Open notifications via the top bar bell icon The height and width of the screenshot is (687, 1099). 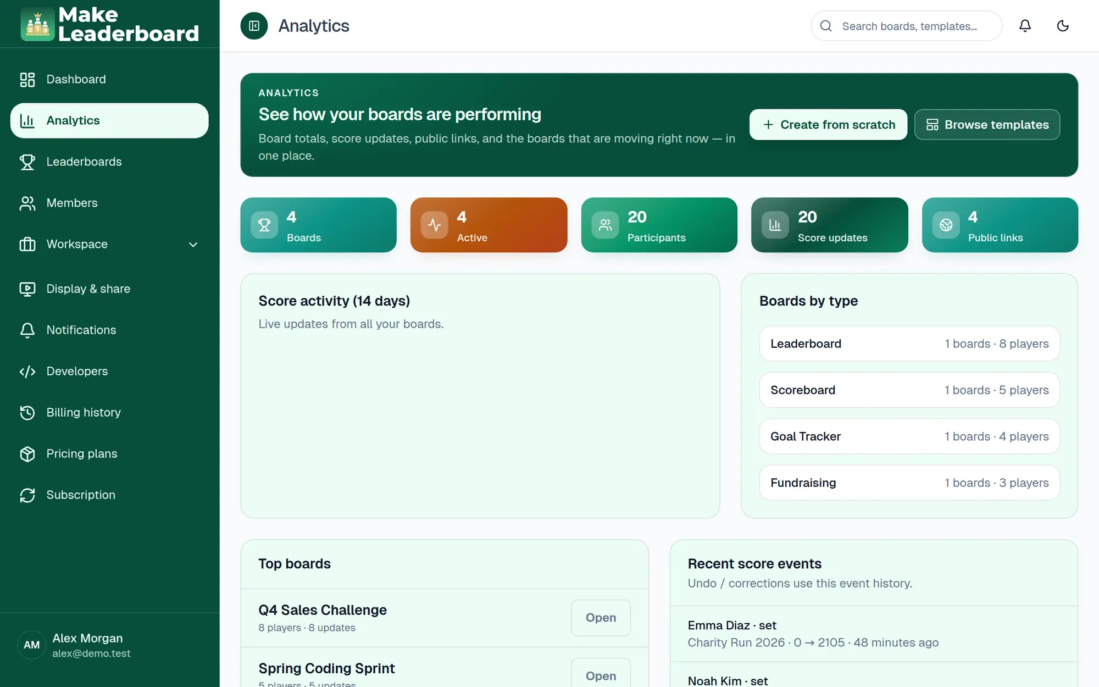pos(1025,26)
